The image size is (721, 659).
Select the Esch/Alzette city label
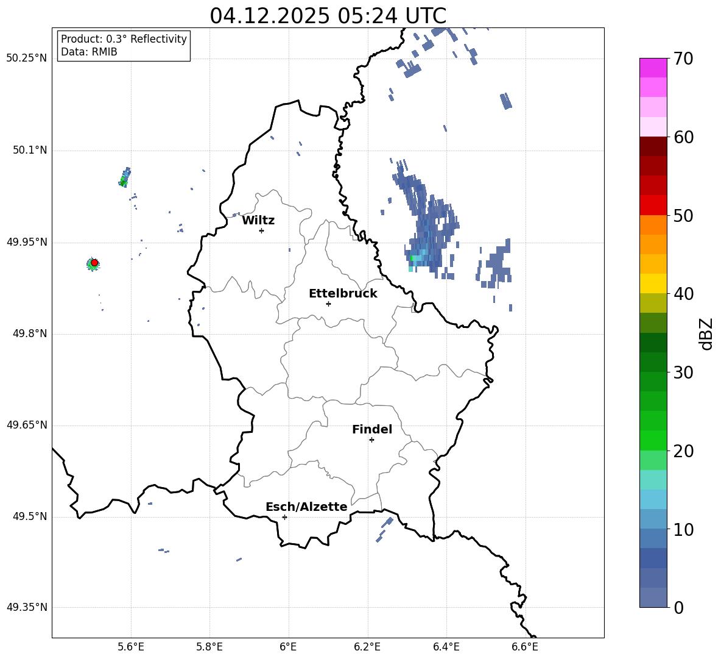(306, 507)
